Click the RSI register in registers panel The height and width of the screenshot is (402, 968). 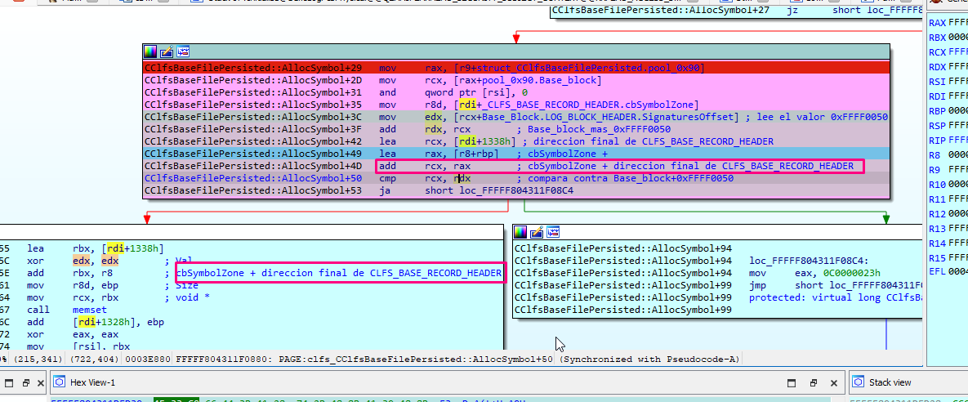pyautogui.click(x=938, y=81)
